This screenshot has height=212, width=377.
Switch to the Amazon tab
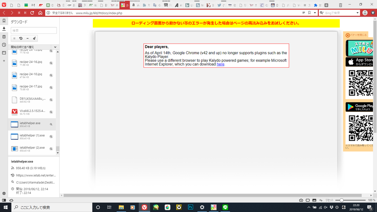click(133, 5)
